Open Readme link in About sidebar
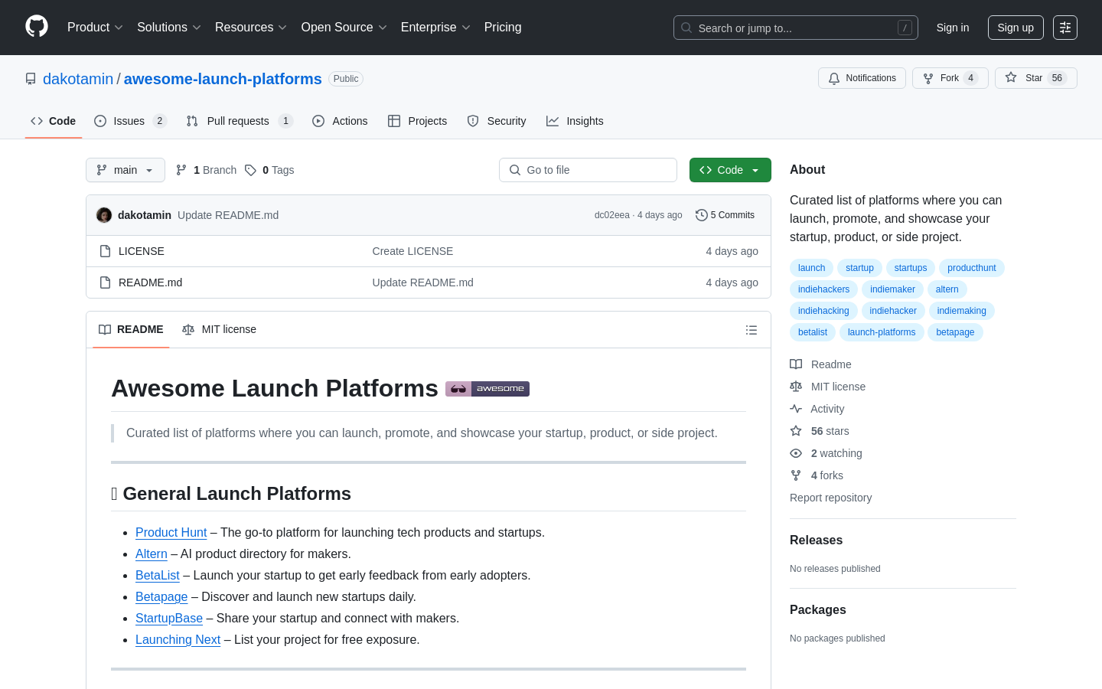 pos(820,364)
